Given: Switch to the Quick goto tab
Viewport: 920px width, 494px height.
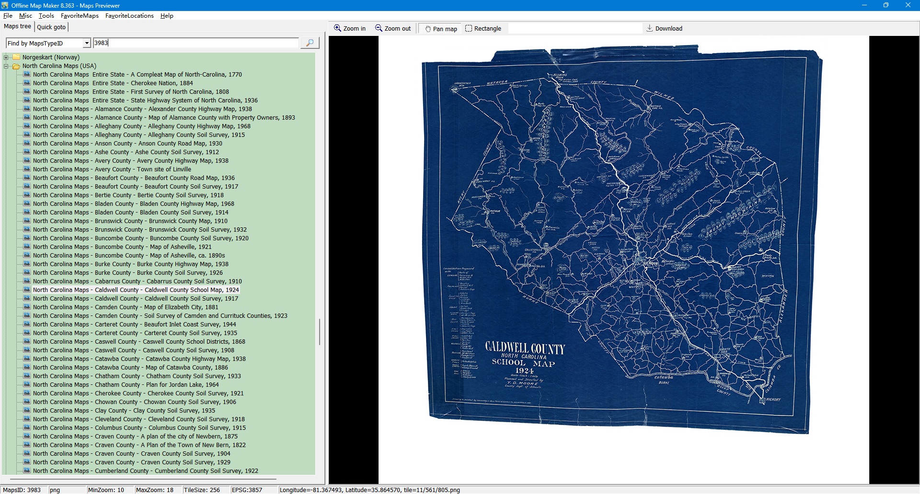Looking at the screenshot, I should [51, 27].
